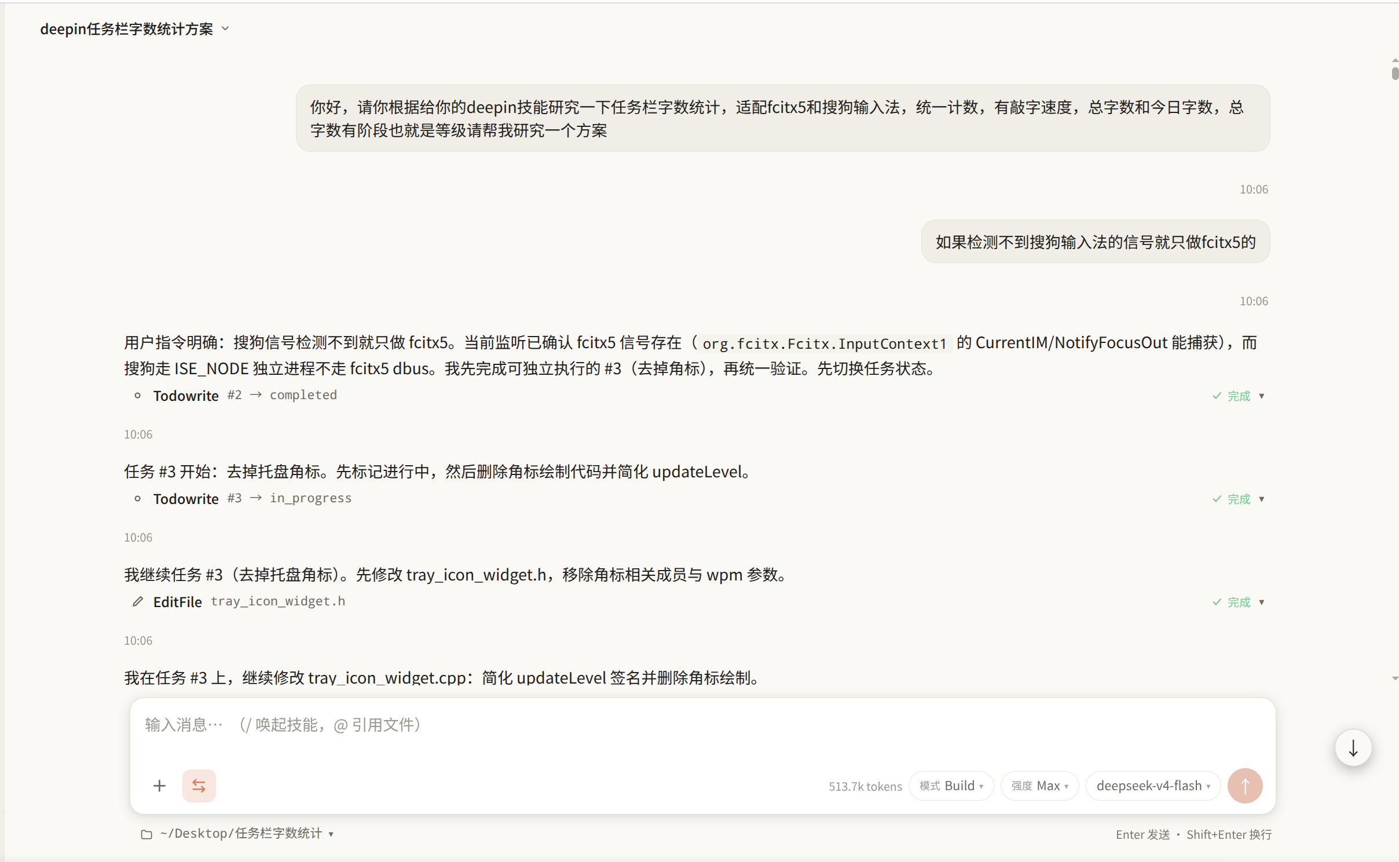Click the assistant line 我继续任务 #3
The width and height of the screenshot is (1399, 862).
[457, 575]
